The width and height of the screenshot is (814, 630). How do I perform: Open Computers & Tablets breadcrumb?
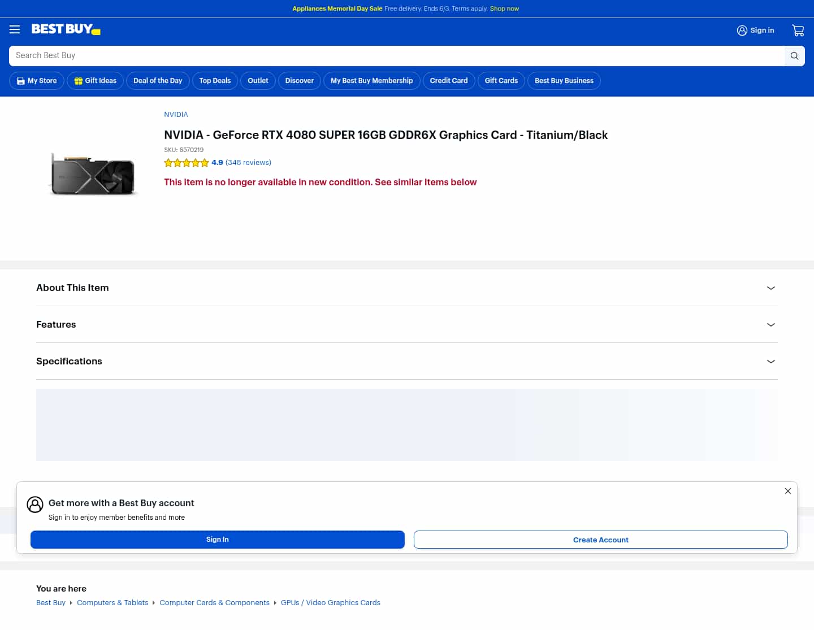pyautogui.click(x=112, y=603)
